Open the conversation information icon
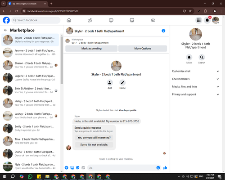The image size is (225, 180). coord(163,31)
